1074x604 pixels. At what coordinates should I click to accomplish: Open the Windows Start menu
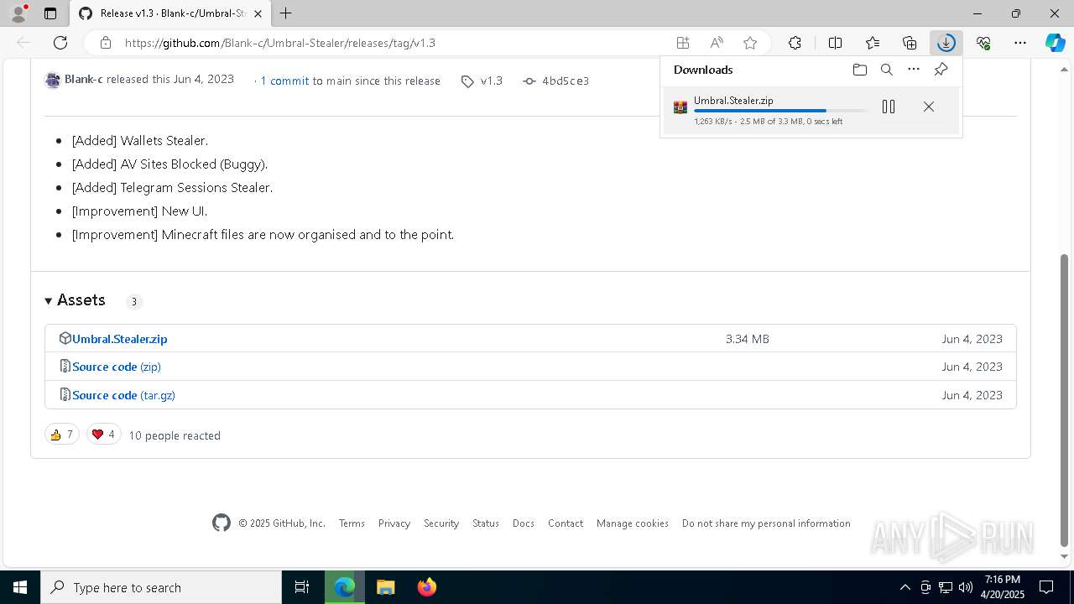point(20,587)
